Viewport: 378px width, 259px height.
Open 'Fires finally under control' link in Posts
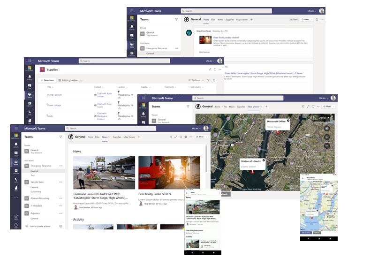pos(226,38)
